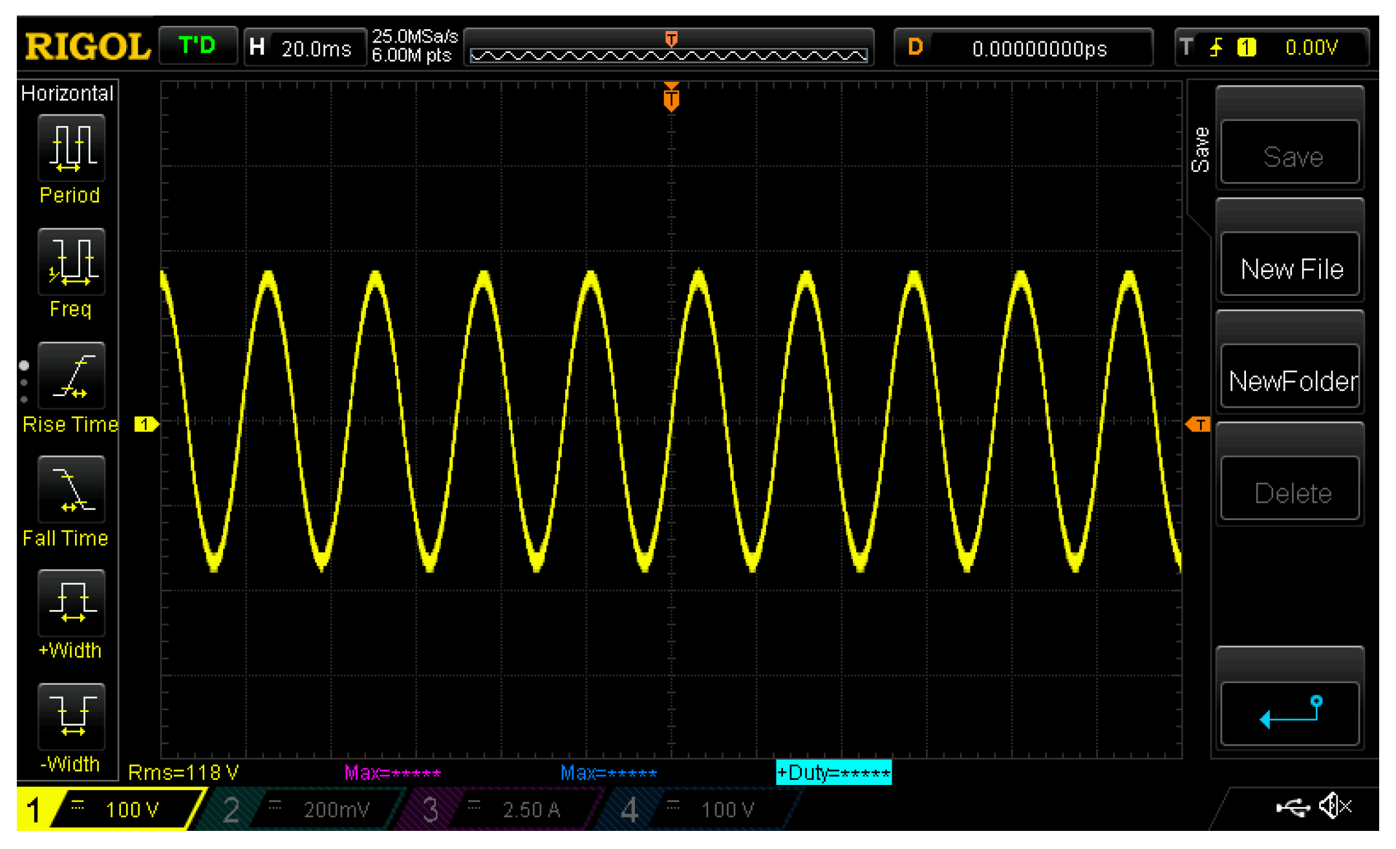Expand more Horizontal measurements via the side dots
1396x849 pixels.
tap(25, 383)
